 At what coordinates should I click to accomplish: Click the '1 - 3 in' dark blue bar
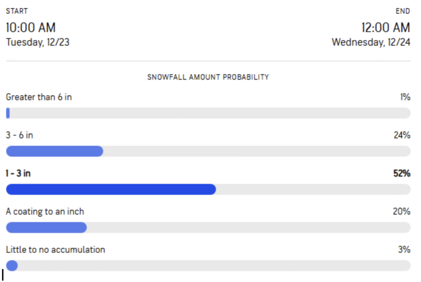tap(111, 189)
